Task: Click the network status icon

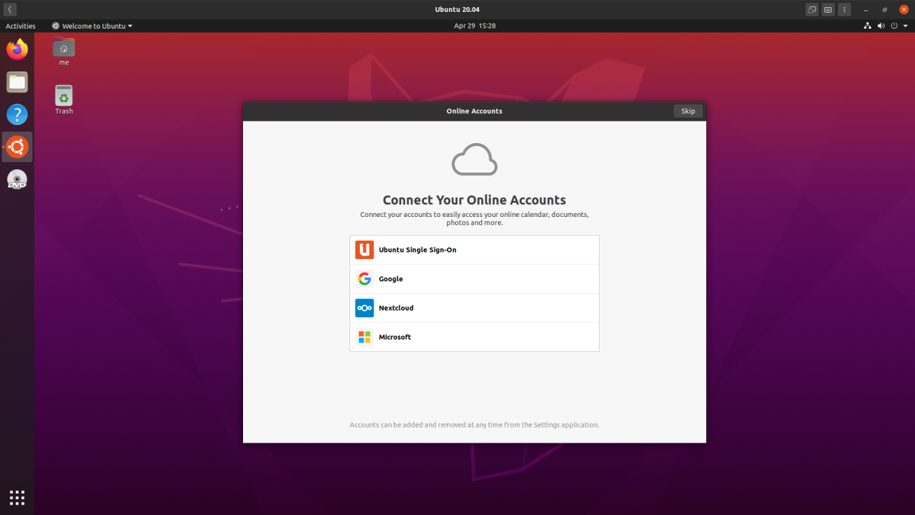Action: (867, 25)
